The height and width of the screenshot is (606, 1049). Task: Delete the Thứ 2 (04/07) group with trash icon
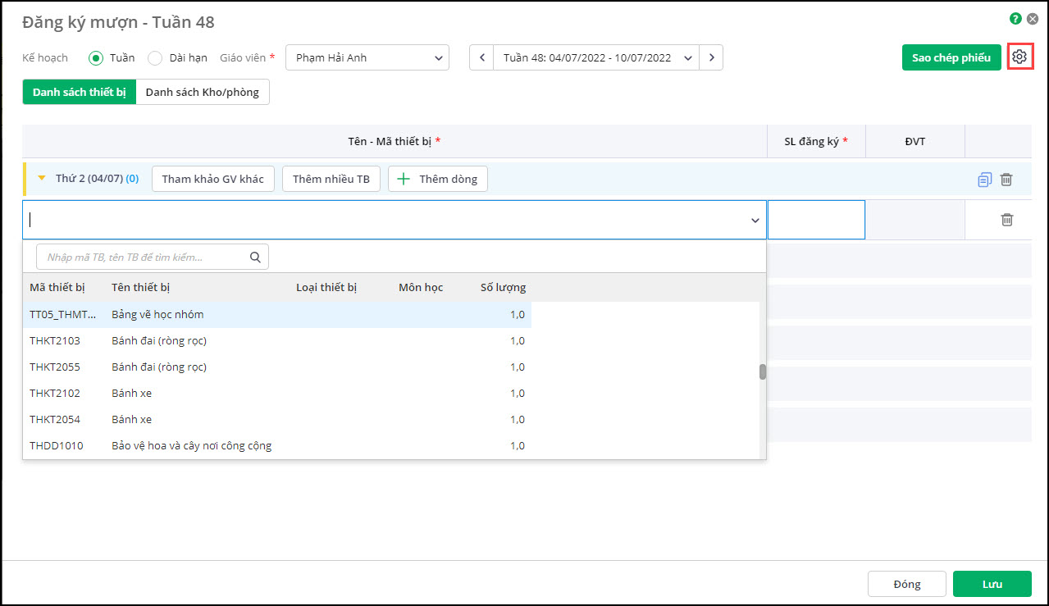pyautogui.click(x=1006, y=180)
